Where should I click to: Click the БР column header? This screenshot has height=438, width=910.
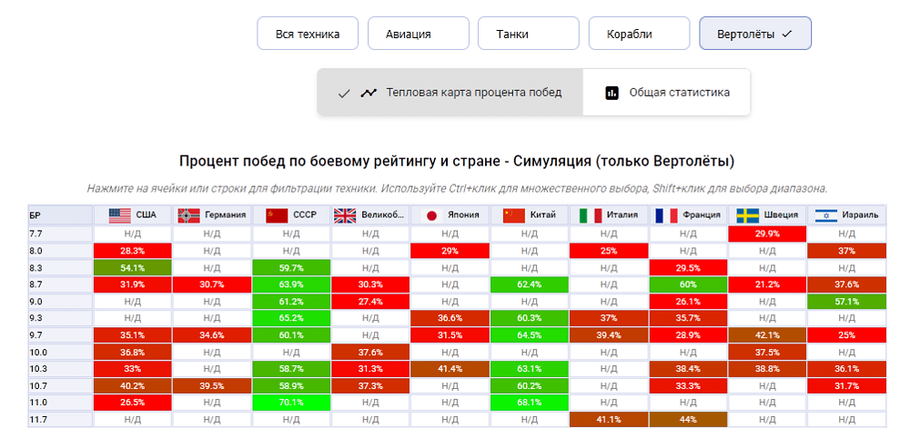pos(60,215)
